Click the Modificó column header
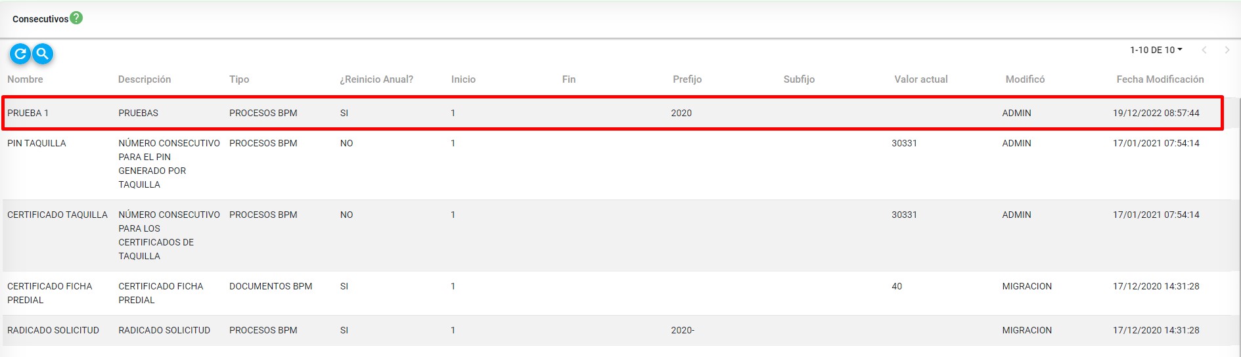This screenshot has height=357, width=1241. 1025,79
